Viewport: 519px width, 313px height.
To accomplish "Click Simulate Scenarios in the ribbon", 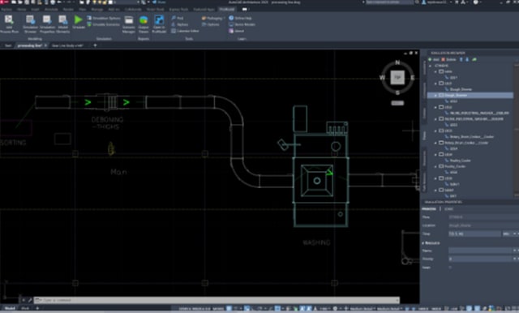I will (103, 24).
